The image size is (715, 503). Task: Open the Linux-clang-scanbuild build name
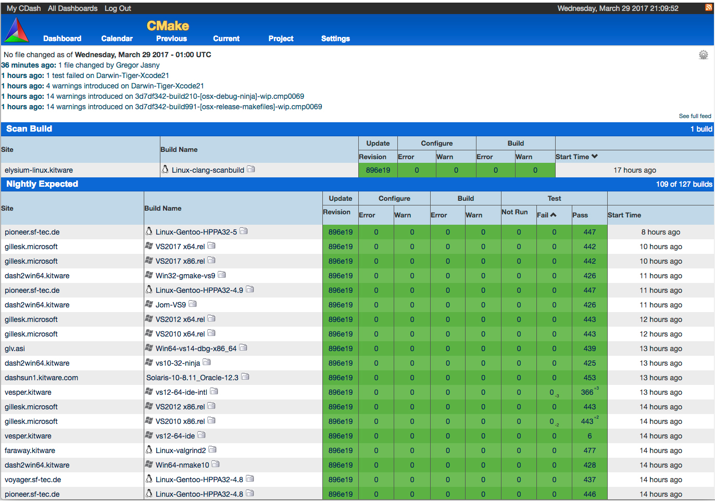coord(208,170)
